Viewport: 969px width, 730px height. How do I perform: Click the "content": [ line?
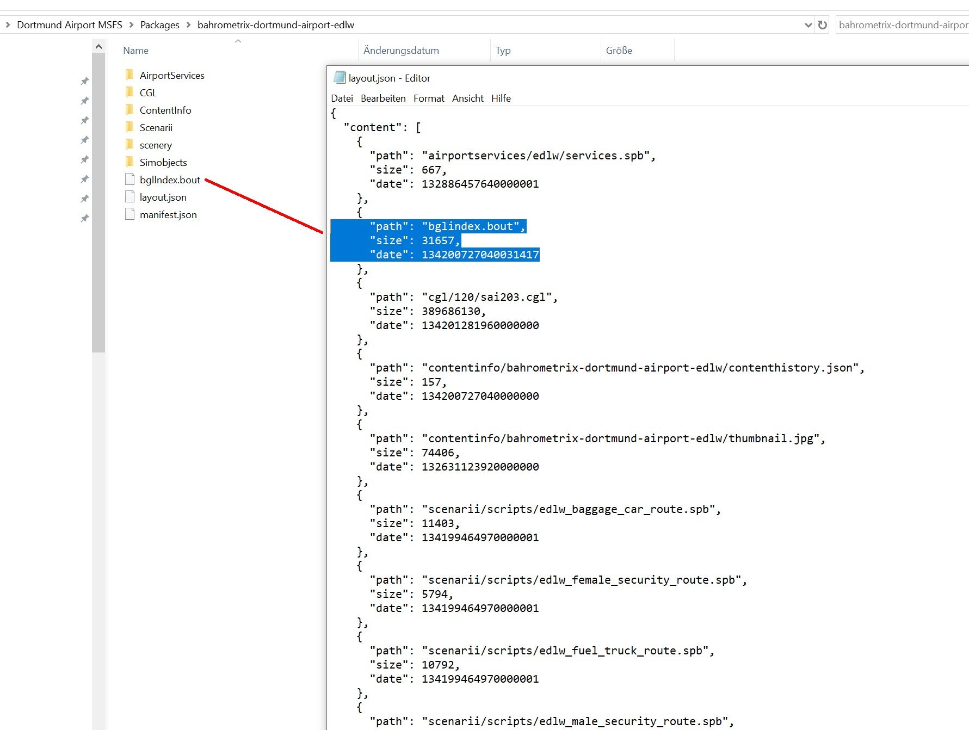[x=382, y=127]
